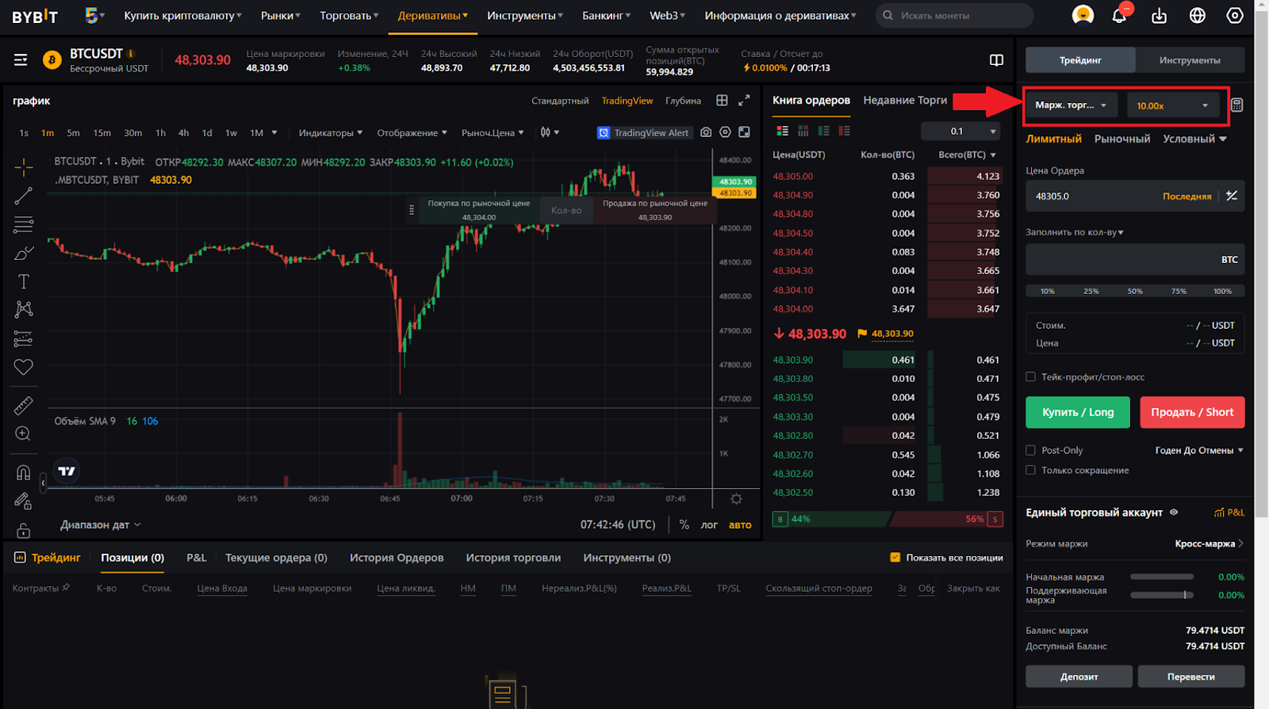
Task: Set quantity slider to 100%
Action: point(1222,291)
